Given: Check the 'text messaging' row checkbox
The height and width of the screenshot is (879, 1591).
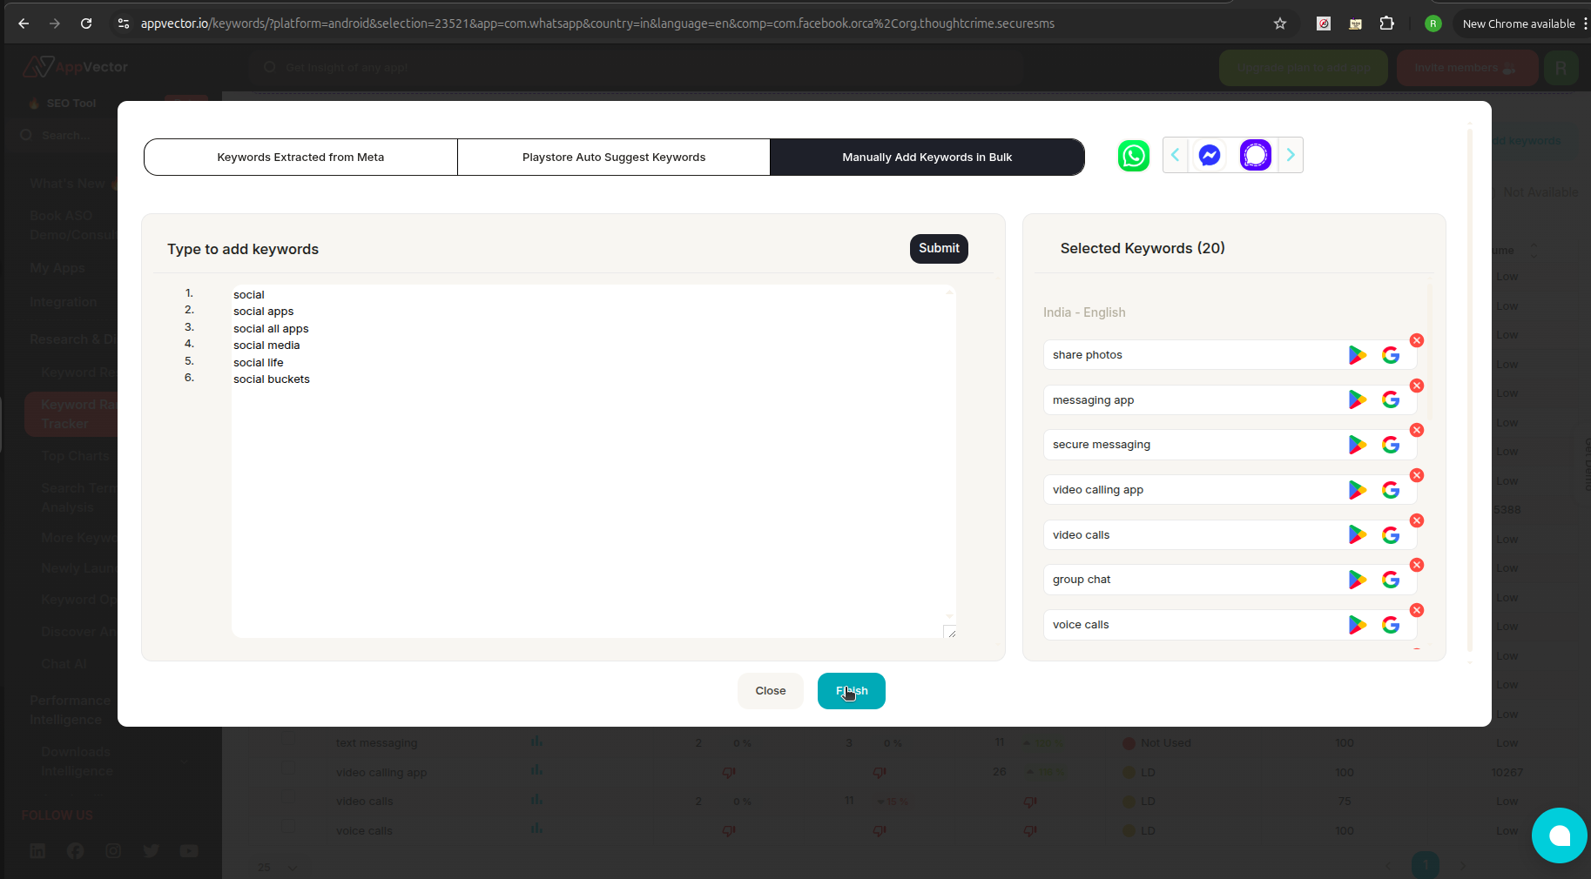Looking at the screenshot, I should (289, 742).
